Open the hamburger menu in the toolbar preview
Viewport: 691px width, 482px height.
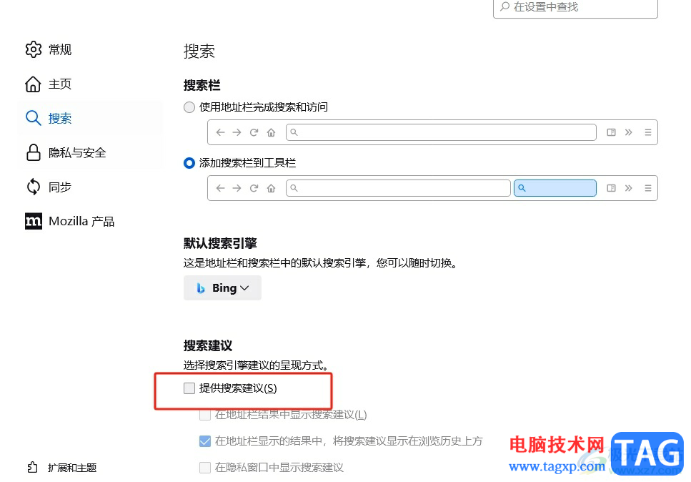[647, 132]
